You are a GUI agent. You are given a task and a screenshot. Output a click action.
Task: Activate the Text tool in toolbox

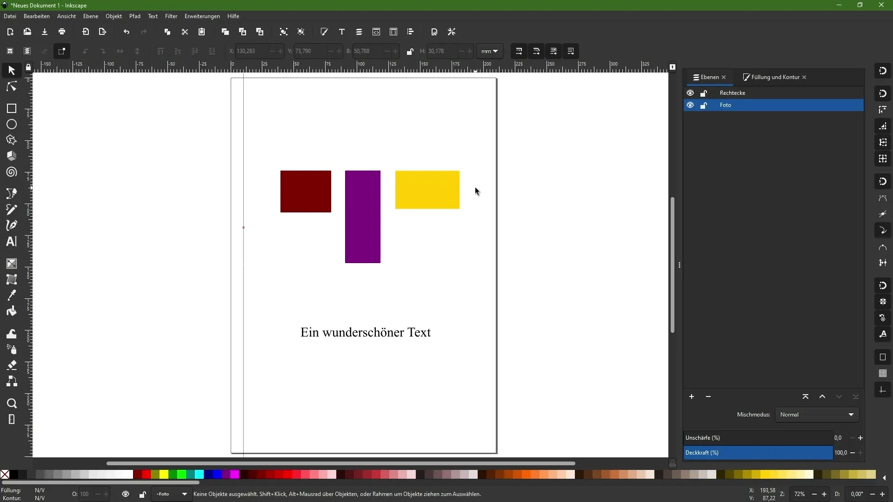[x=12, y=241]
